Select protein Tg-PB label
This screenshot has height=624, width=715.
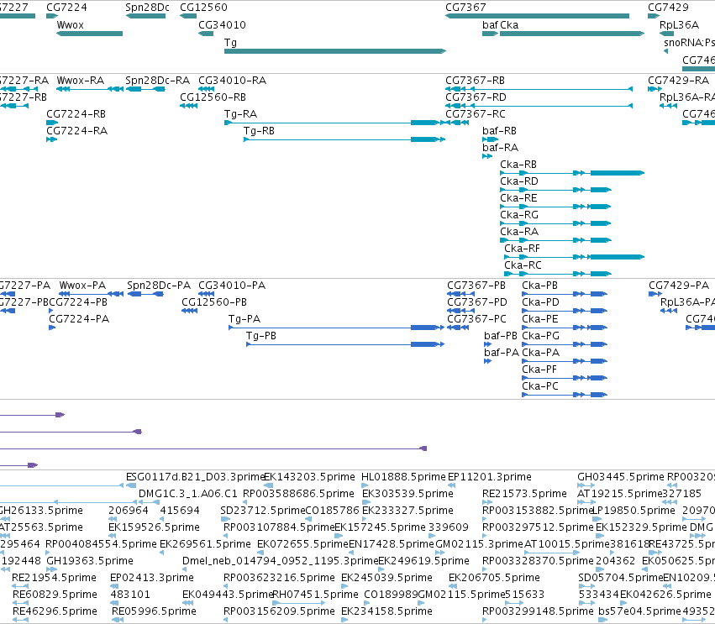[x=261, y=336]
